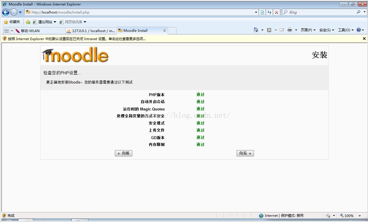368x222 pixels.
Task: Click the red Stop loading icon
Action: pyautogui.click(x=276, y=12)
